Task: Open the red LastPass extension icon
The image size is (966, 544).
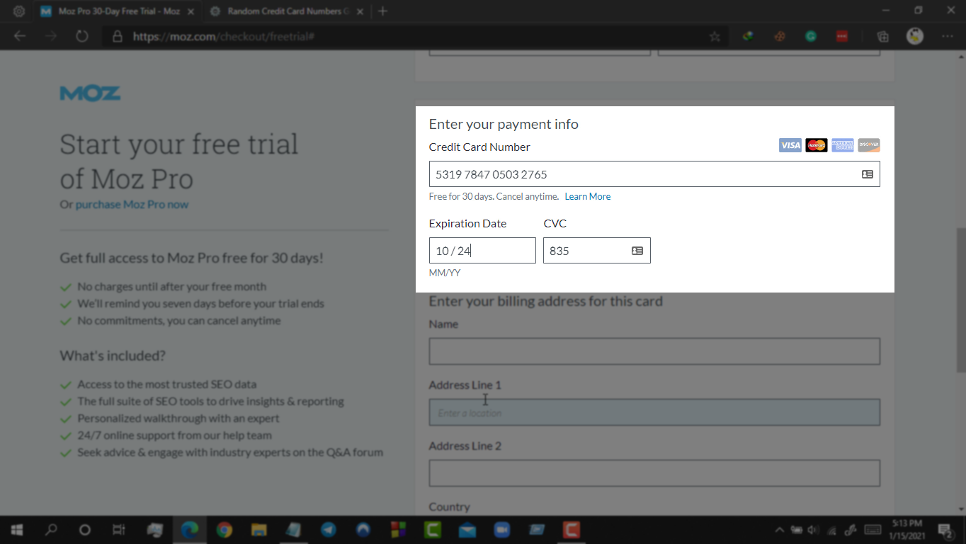Action: click(x=842, y=36)
